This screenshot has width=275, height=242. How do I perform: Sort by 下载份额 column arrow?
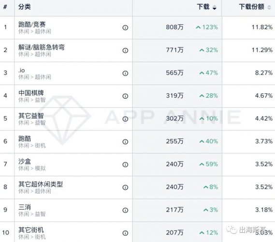pyautogui.click(x=269, y=7)
